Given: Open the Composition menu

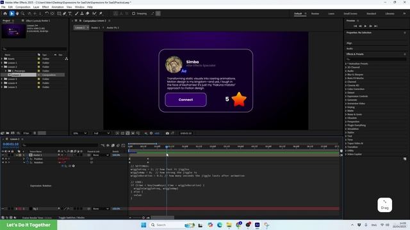Looking at the screenshot, I should (x=23, y=7).
